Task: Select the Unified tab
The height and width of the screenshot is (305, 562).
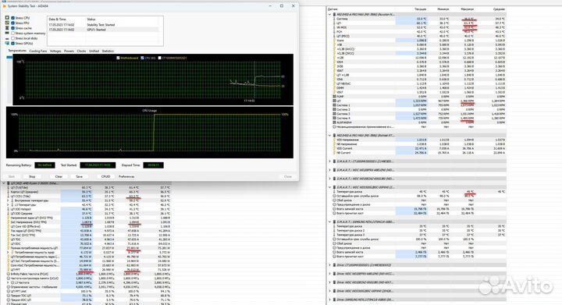Action: point(94,51)
